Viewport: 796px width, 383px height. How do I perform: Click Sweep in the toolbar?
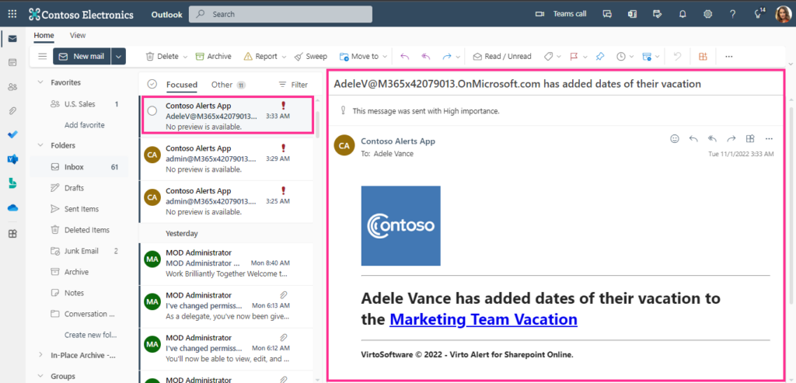click(x=311, y=56)
